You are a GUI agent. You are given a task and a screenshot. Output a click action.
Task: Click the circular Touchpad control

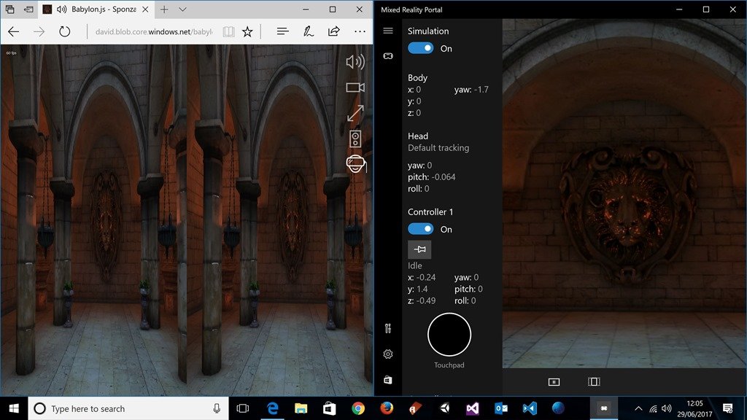click(449, 334)
